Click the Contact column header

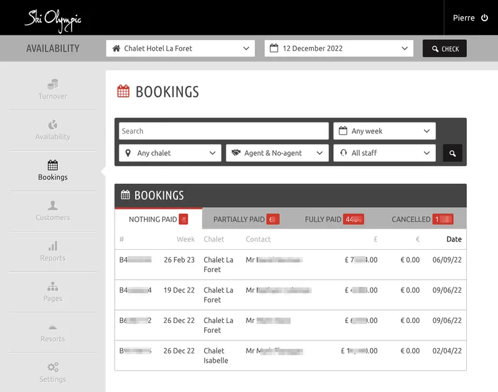pyautogui.click(x=258, y=239)
